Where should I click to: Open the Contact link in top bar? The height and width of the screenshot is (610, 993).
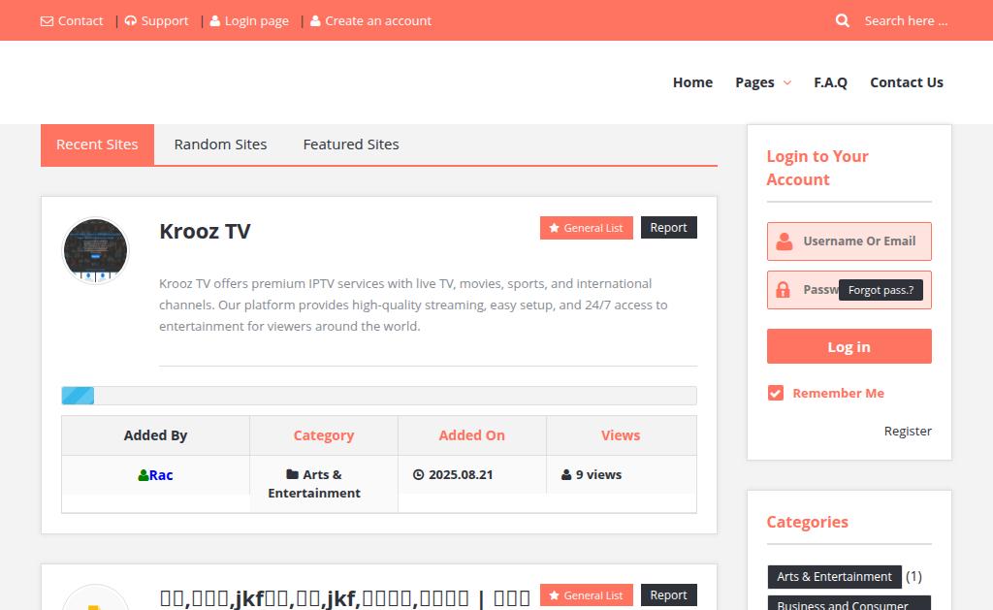(80, 21)
